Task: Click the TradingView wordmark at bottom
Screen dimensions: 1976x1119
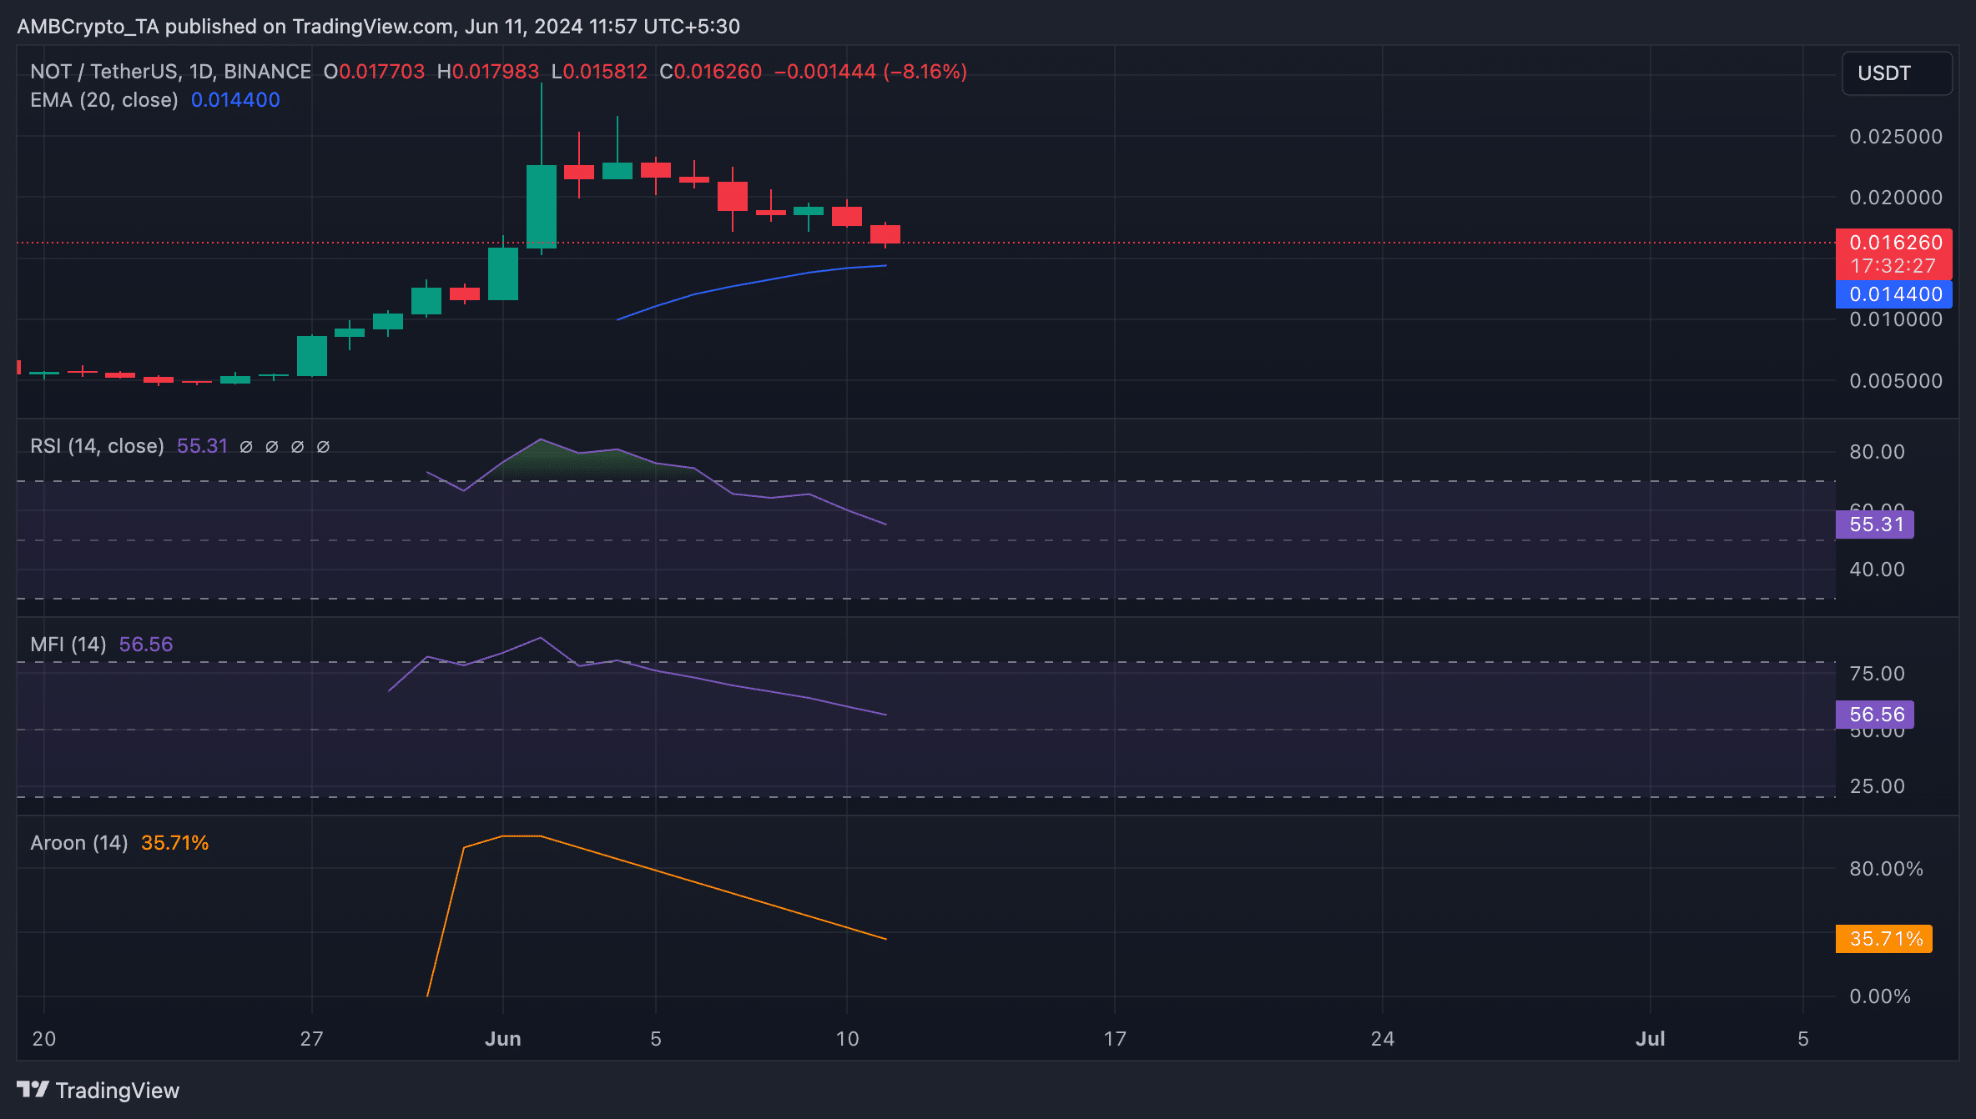Action: (x=118, y=1091)
